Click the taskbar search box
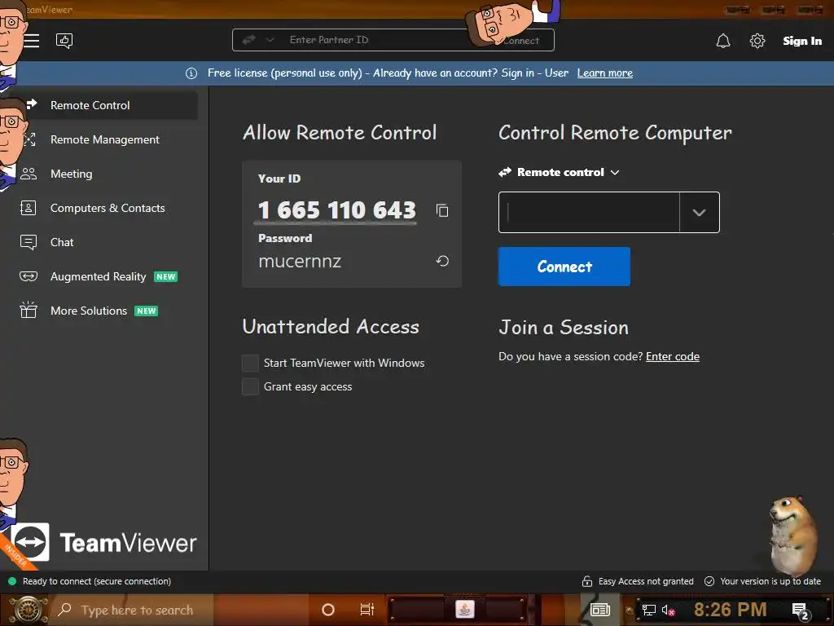The image size is (834, 626). pyautogui.click(x=133, y=610)
